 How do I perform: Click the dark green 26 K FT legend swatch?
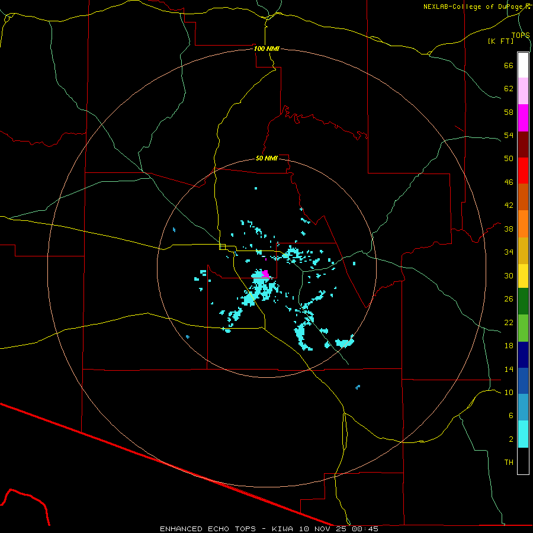pyautogui.click(x=523, y=301)
